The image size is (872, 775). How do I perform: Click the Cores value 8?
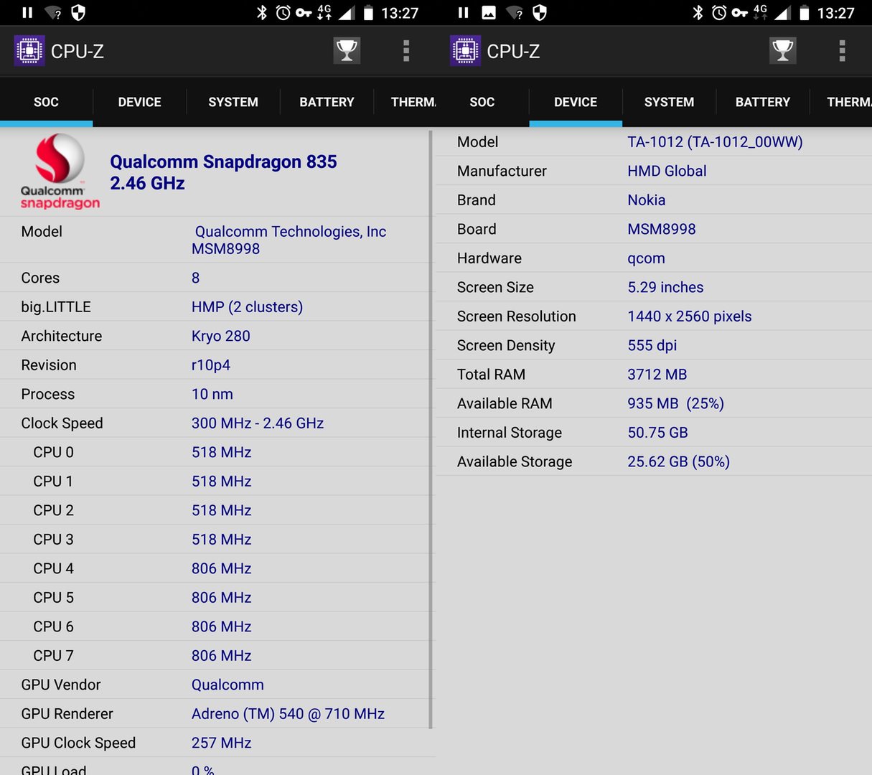[195, 278]
